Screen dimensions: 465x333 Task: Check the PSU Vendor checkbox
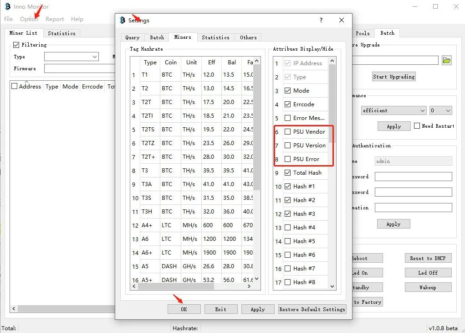tap(287, 131)
